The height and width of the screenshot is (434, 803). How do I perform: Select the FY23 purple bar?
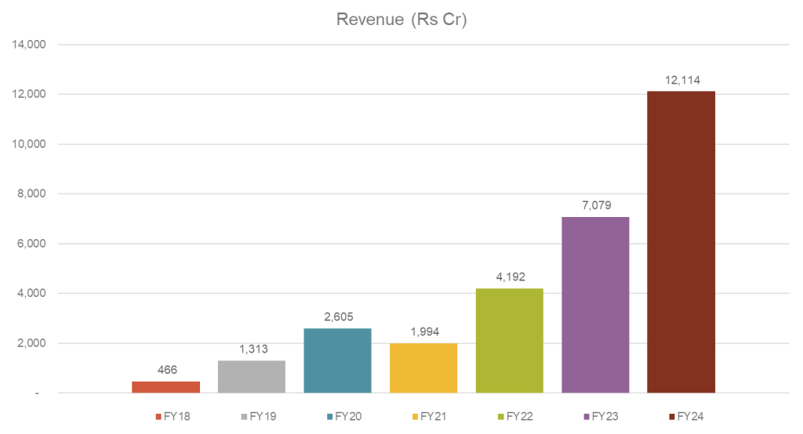[594, 305]
